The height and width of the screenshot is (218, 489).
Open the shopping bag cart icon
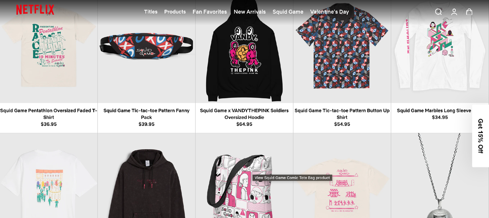coord(469,12)
